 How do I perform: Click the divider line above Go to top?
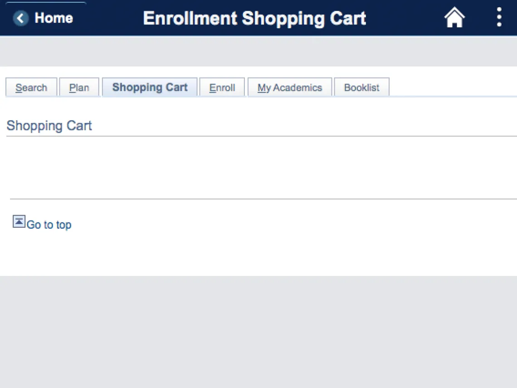click(263, 199)
